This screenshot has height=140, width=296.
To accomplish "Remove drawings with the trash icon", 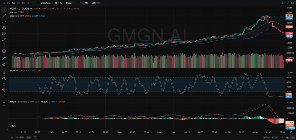I will click(x=4, y=104).
